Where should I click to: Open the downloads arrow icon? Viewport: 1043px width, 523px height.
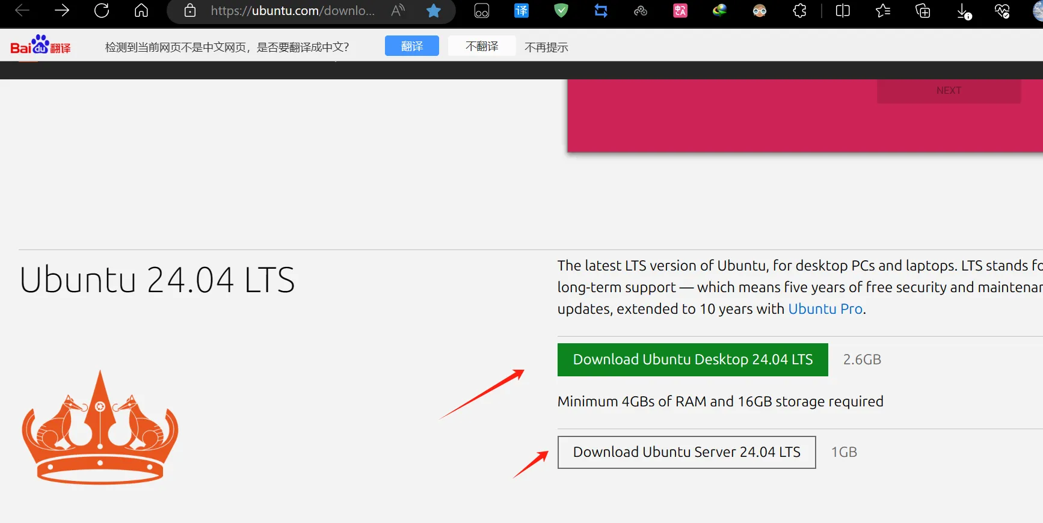[964, 11]
